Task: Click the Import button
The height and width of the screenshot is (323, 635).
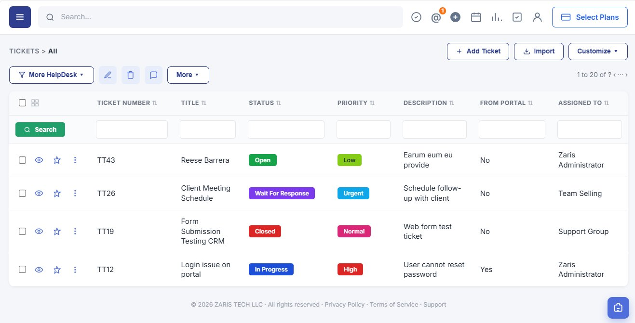Action: click(x=539, y=52)
